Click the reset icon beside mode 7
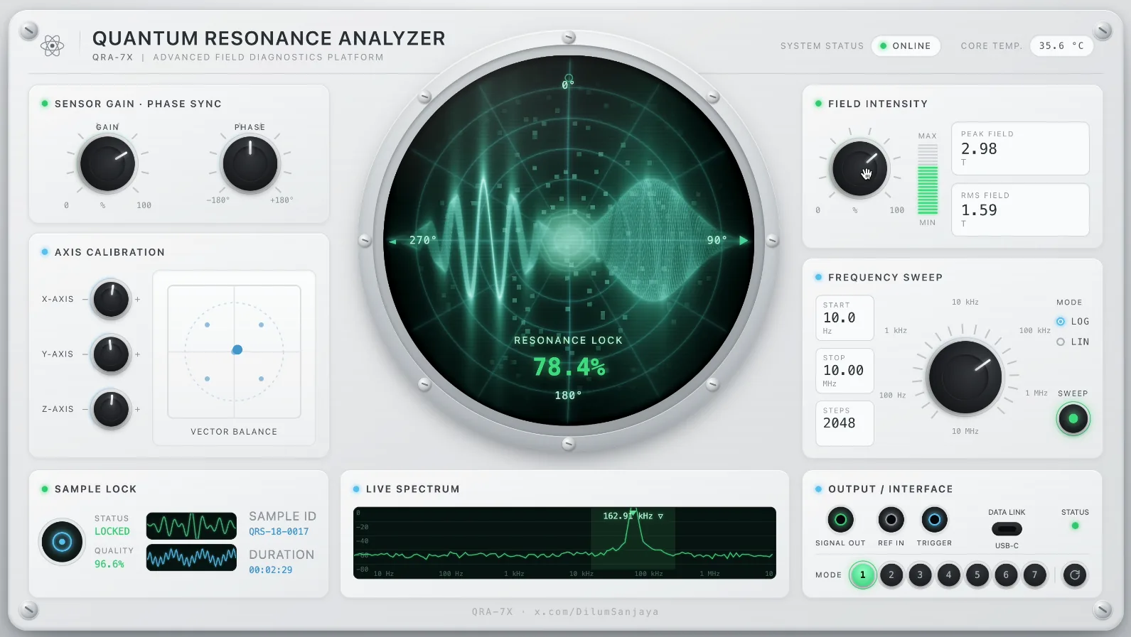The width and height of the screenshot is (1131, 637). pyautogui.click(x=1075, y=575)
